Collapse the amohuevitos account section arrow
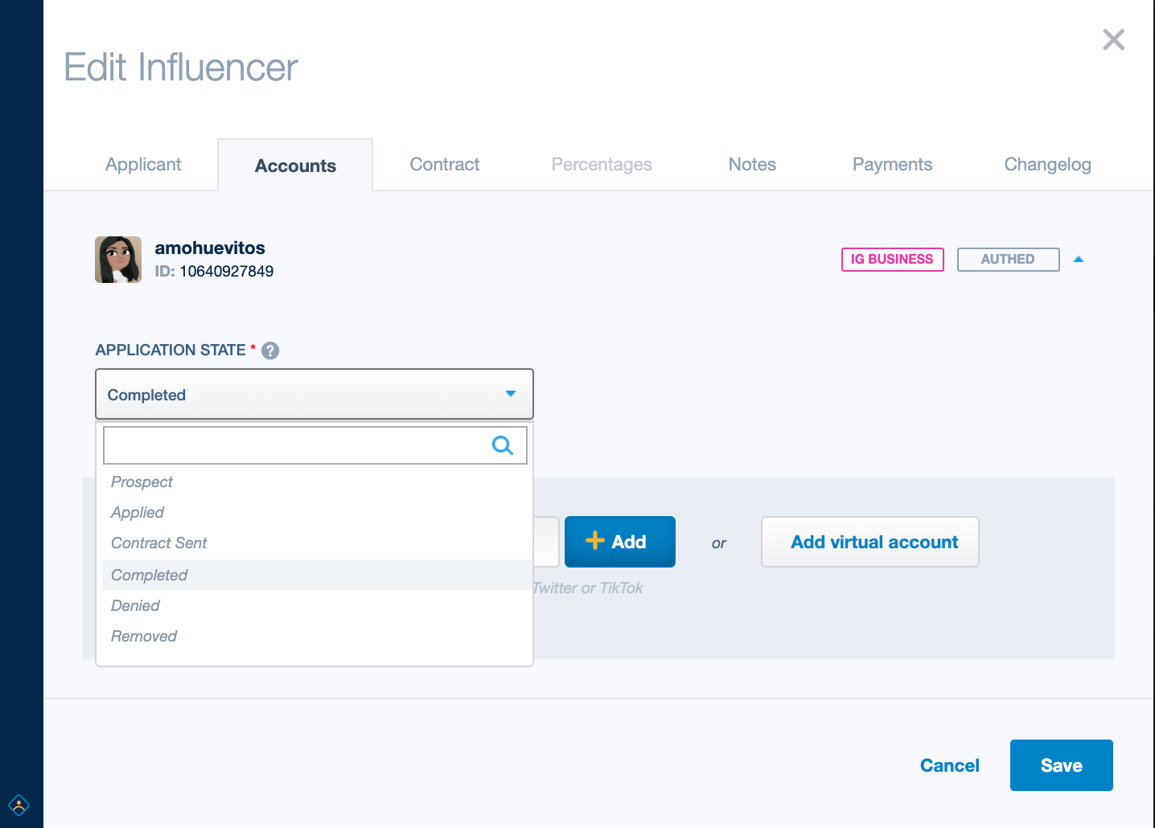 click(x=1079, y=259)
